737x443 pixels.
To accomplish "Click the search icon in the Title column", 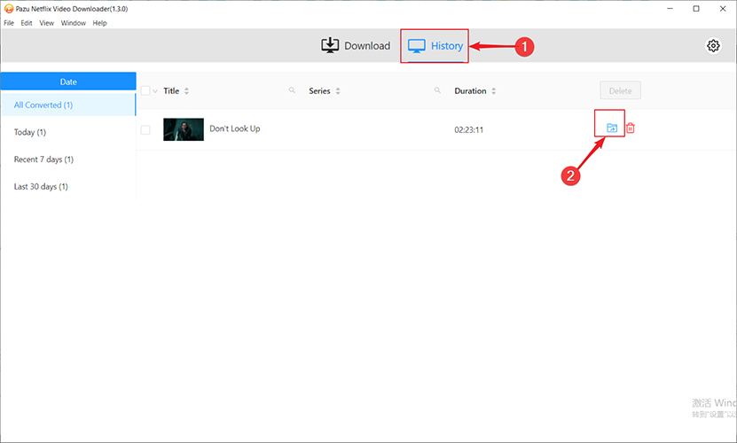I will pos(293,91).
